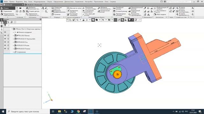Image resolution: width=204 pixels, height=114 pixels.
Task: Open the Windows Start menu
Action: pos(3,111)
